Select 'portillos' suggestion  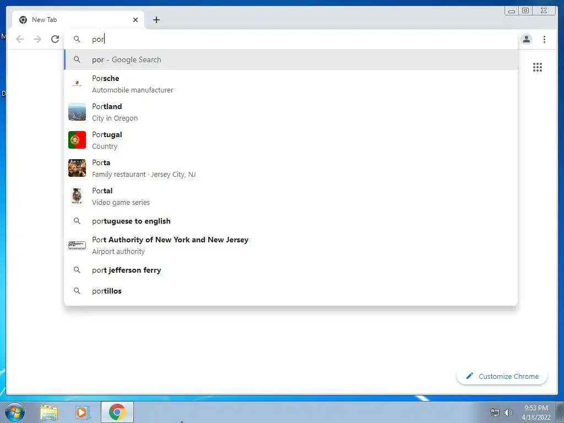[291, 291]
